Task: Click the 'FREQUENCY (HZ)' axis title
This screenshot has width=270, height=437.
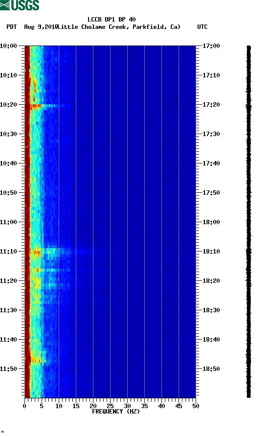Action: [116, 412]
